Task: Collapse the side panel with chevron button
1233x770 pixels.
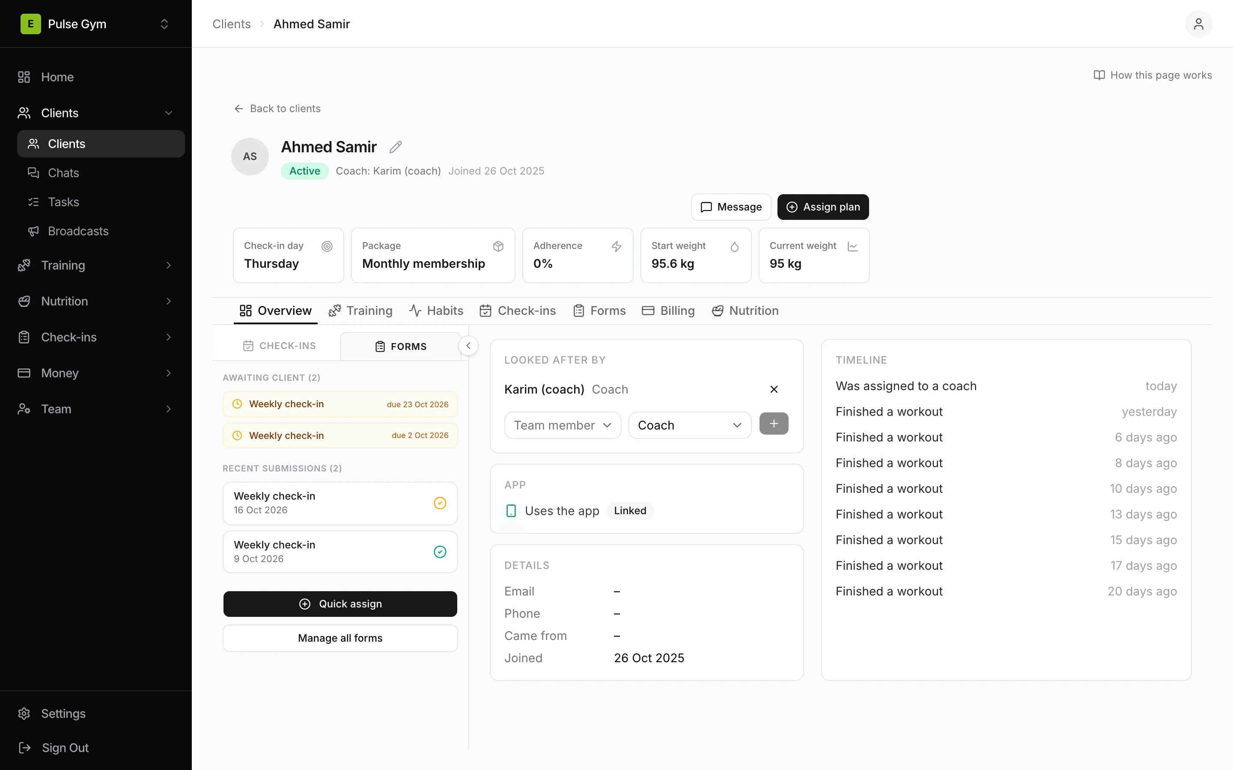Action: coord(468,346)
